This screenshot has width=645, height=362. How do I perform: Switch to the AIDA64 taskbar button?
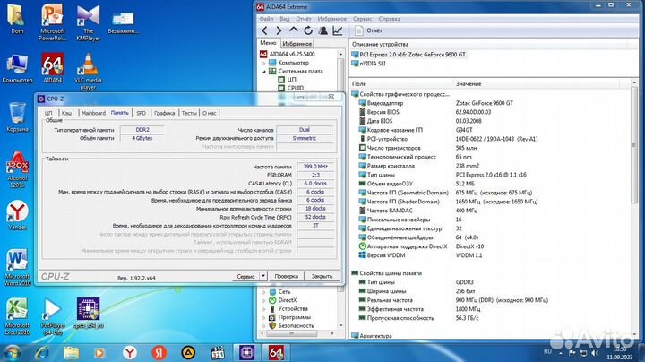point(276,352)
